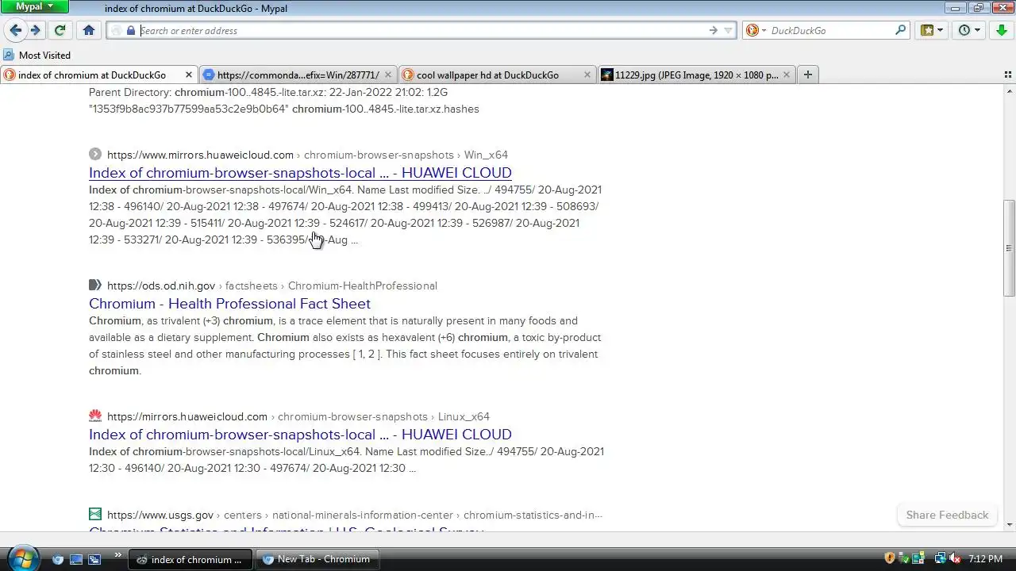Launch Chromium from quick launch
The width and height of the screenshot is (1016, 571).
pyautogui.click(x=58, y=559)
